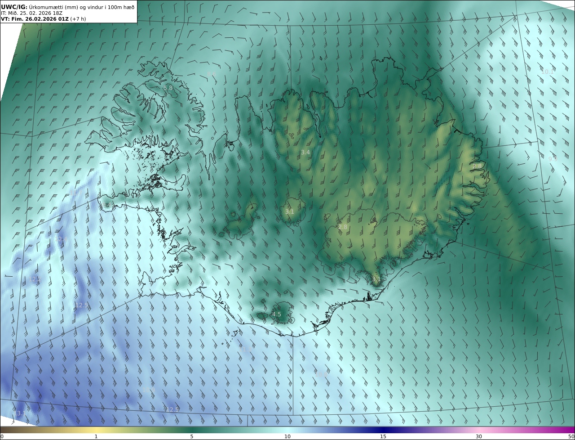The image size is (575, 440).
Task: Click the 12.2 value over the western sea
Action: coord(35,279)
